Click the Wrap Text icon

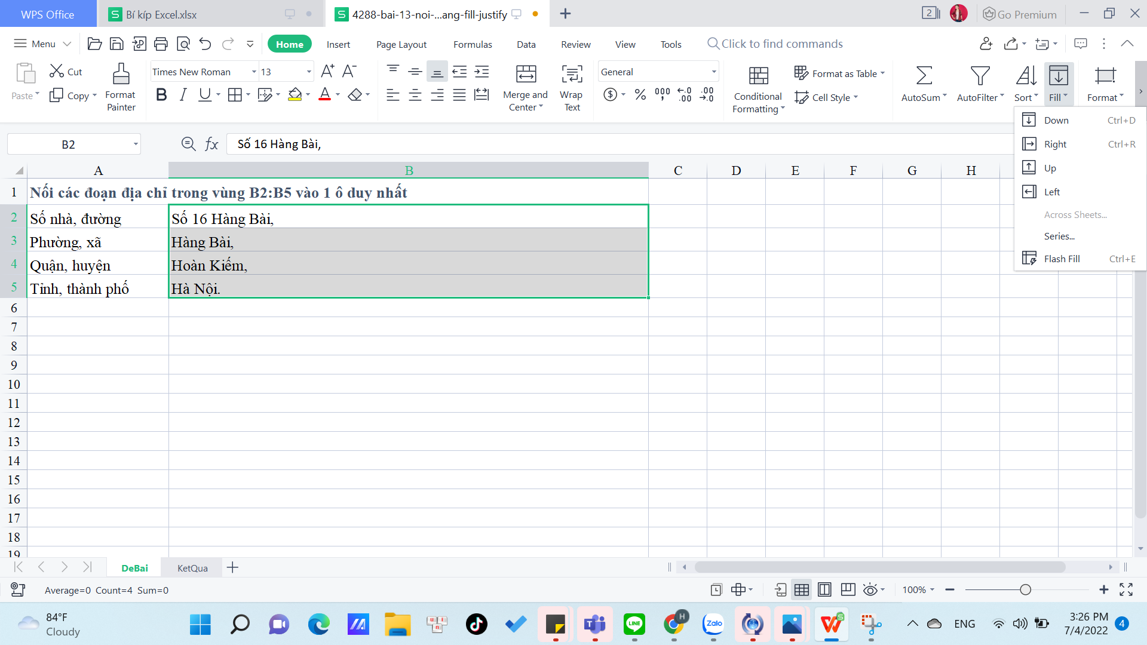[x=572, y=75]
